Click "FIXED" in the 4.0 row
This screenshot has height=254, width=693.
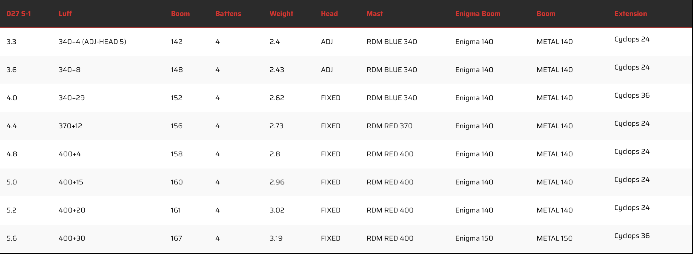point(331,98)
